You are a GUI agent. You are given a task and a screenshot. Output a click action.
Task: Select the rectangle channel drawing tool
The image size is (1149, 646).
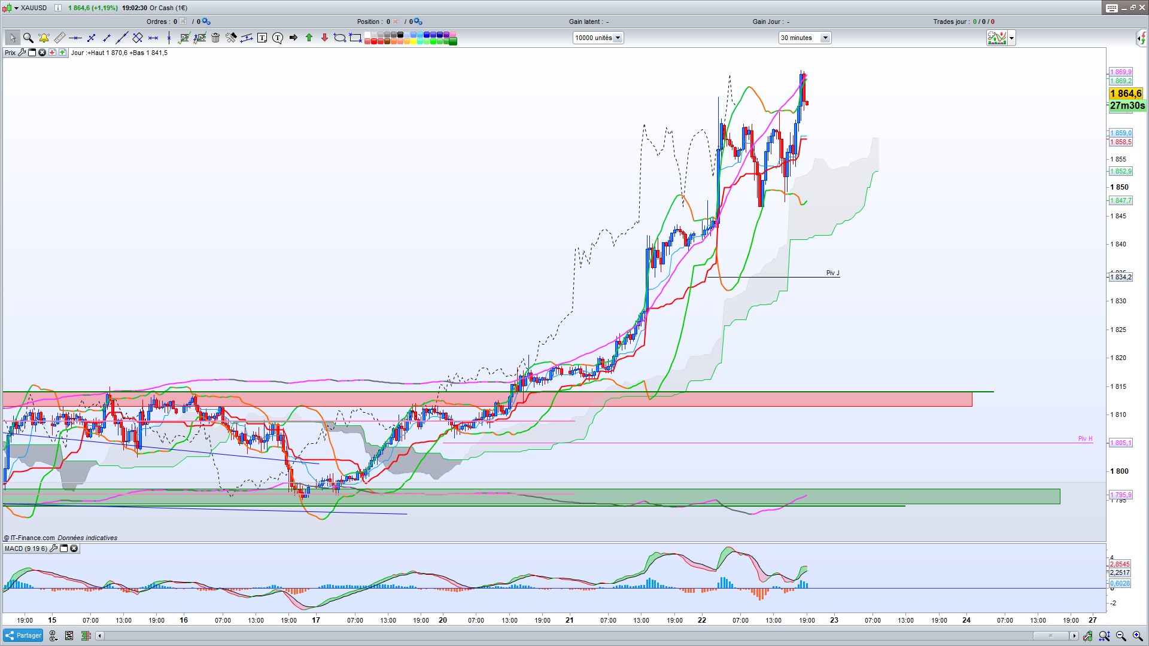pyautogui.click(x=138, y=38)
